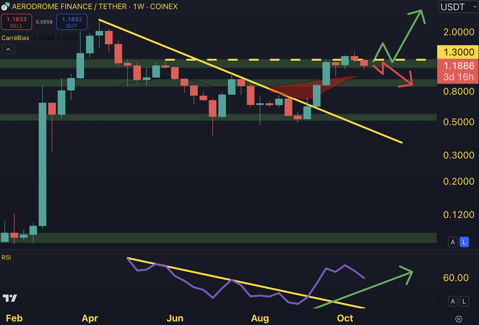Viewport: 479px width, 325px height.
Task: Click the Aerodrome Finance coin logo
Action: click(4, 6)
